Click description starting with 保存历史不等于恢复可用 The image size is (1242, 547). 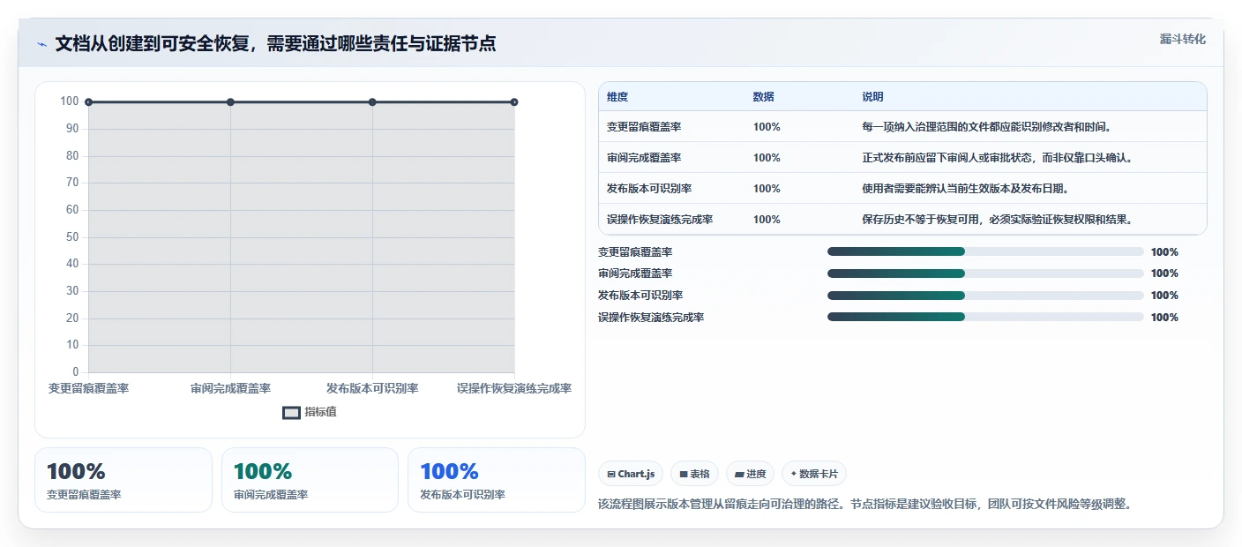997,220
